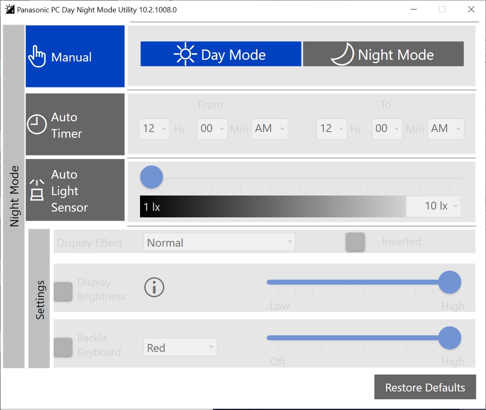Click the Display Effect label
Viewport: 486px width, 410px height.
pos(89,243)
